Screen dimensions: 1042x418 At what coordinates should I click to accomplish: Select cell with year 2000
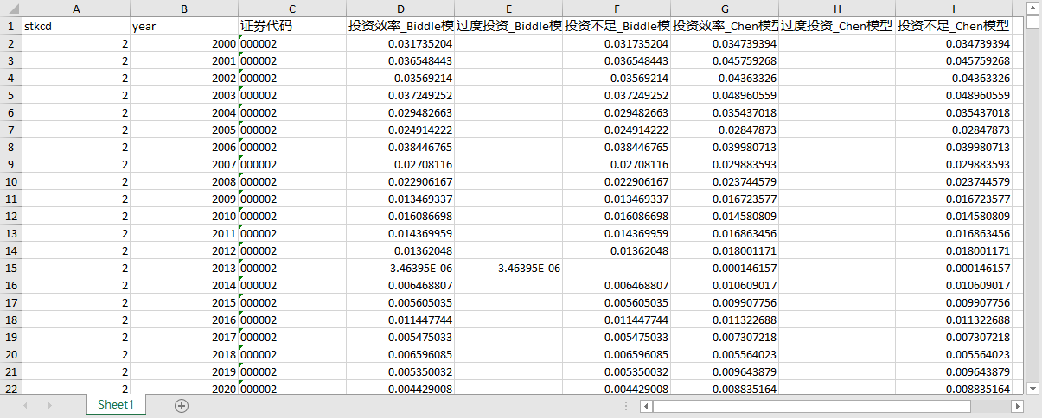(184, 43)
